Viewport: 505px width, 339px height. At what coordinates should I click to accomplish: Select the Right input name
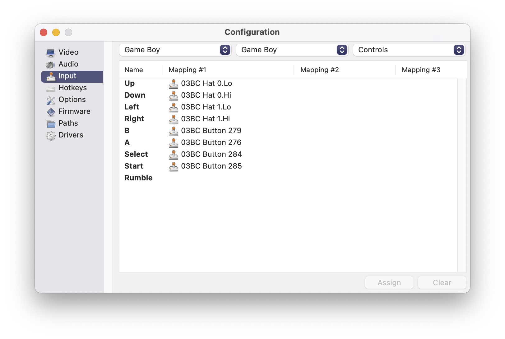tap(134, 119)
